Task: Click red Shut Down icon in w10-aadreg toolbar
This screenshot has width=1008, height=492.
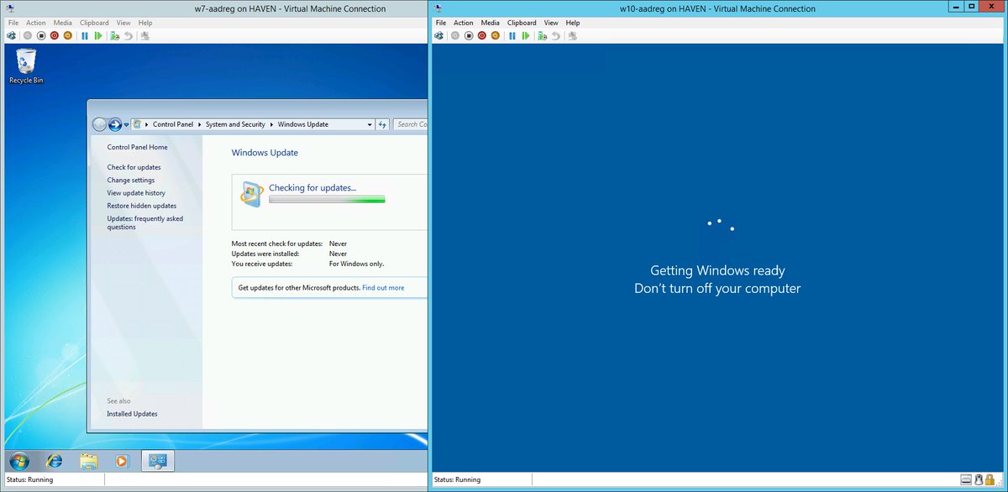Action: [x=482, y=35]
